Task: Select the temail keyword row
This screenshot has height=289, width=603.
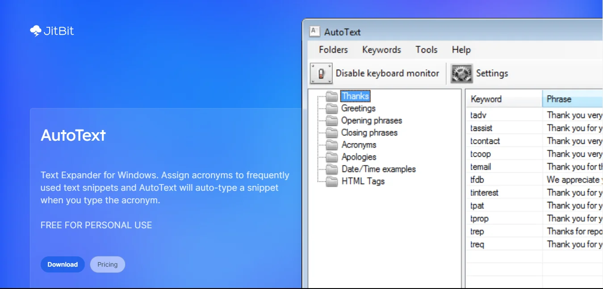Action: [535, 167]
